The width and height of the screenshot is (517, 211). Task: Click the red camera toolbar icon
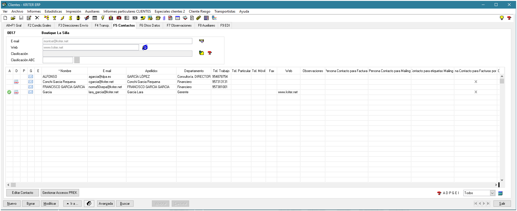click(119, 18)
